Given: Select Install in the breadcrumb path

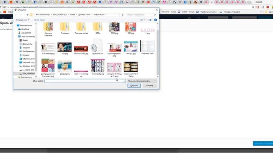Looking at the screenshot, I should [x=73, y=15].
